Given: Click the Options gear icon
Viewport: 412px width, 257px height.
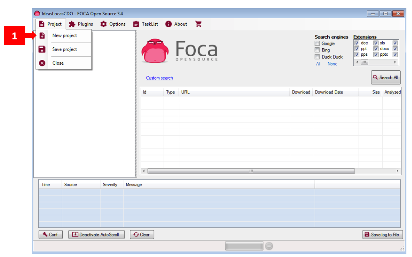Looking at the screenshot, I should 104,24.
